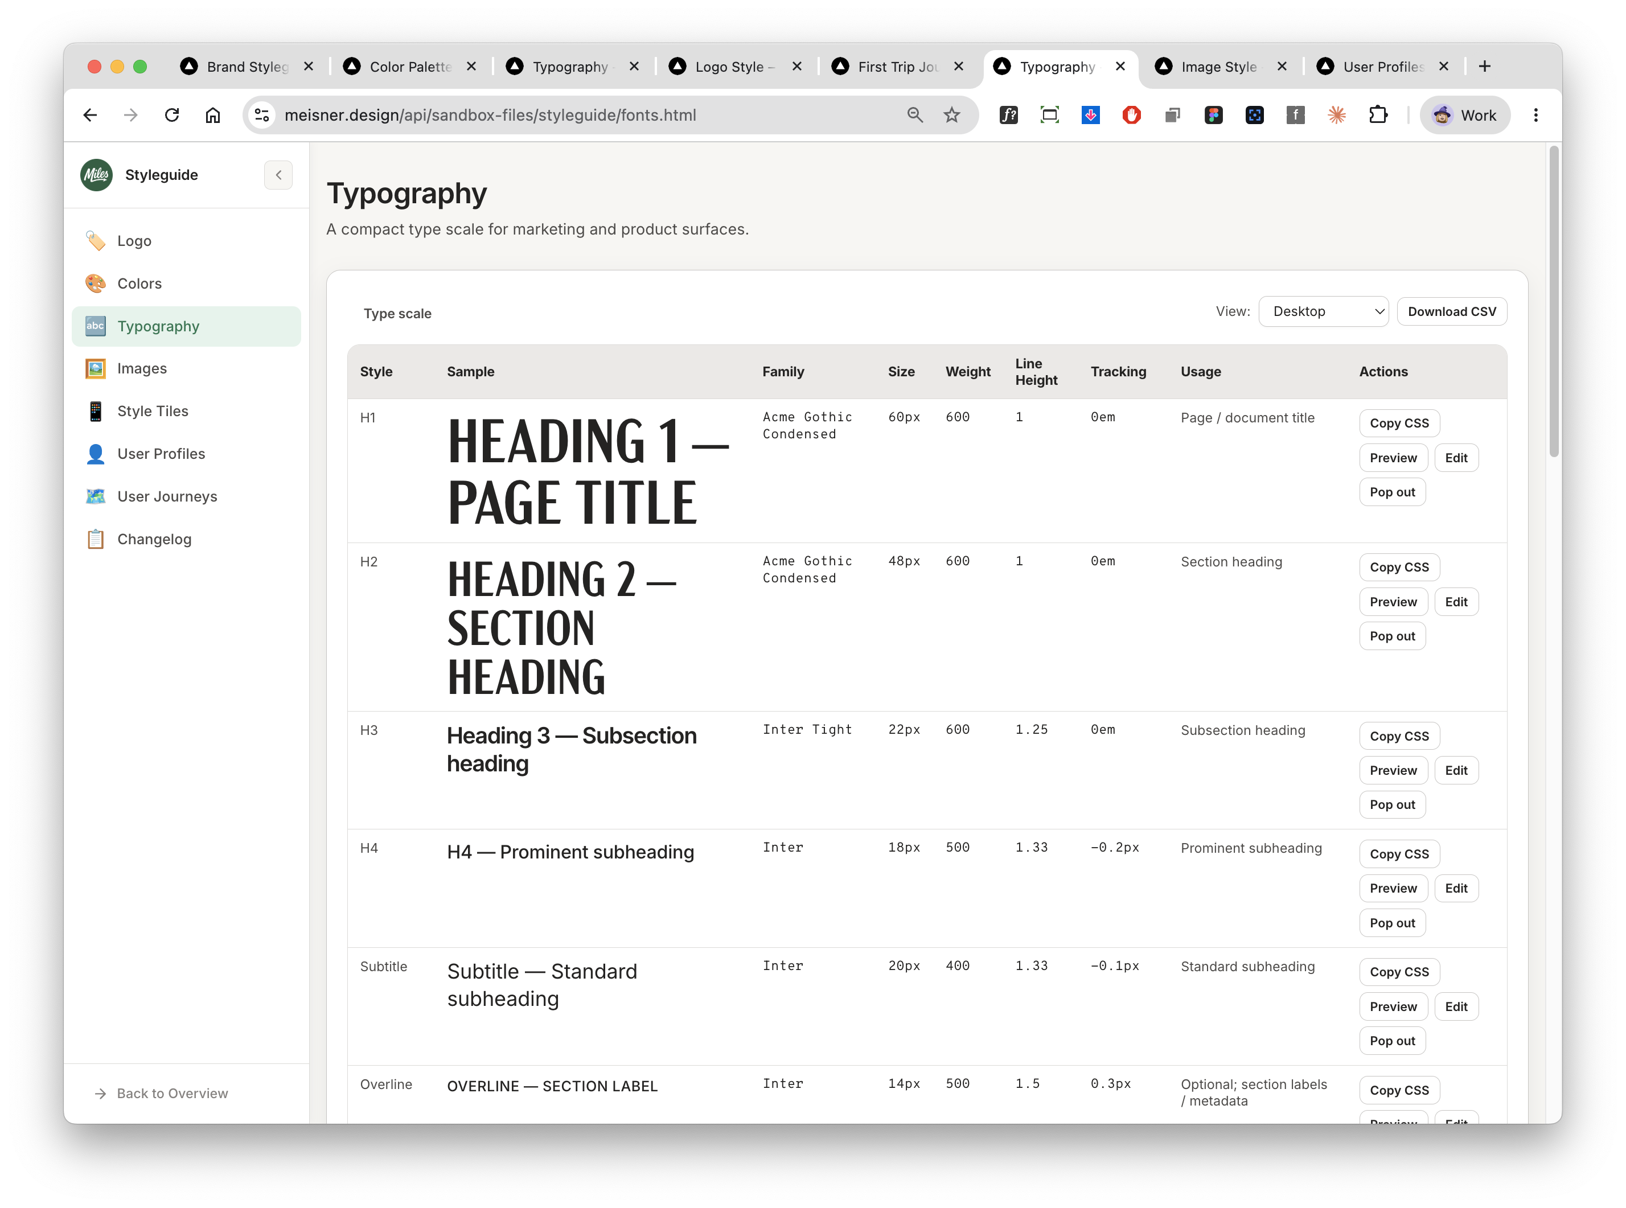Copy CSS for the H1 style

click(x=1399, y=424)
